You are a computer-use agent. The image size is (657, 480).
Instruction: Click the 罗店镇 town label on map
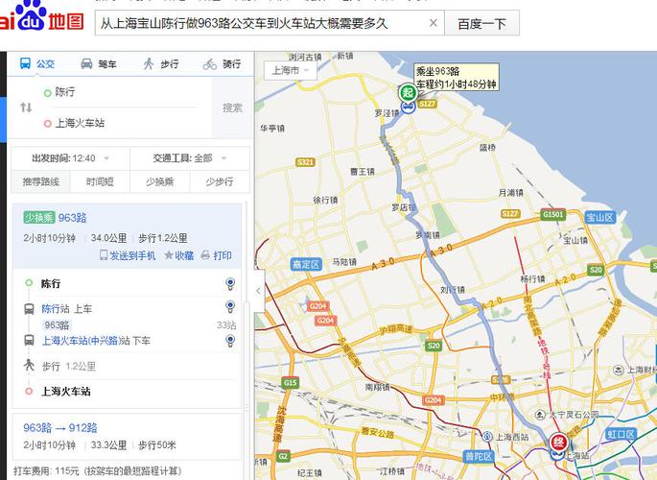(404, 207)
